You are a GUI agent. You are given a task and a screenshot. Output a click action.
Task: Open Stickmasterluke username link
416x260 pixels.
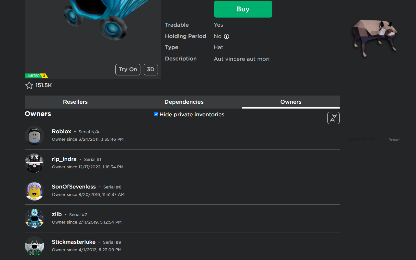74,242
